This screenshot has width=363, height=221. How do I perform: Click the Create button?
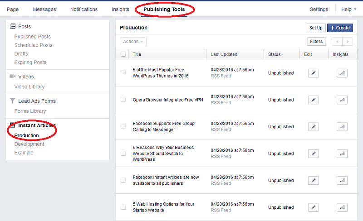340,28
